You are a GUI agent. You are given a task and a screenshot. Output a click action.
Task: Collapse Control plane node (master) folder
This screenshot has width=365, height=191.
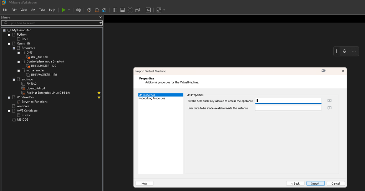pos(19,61)
